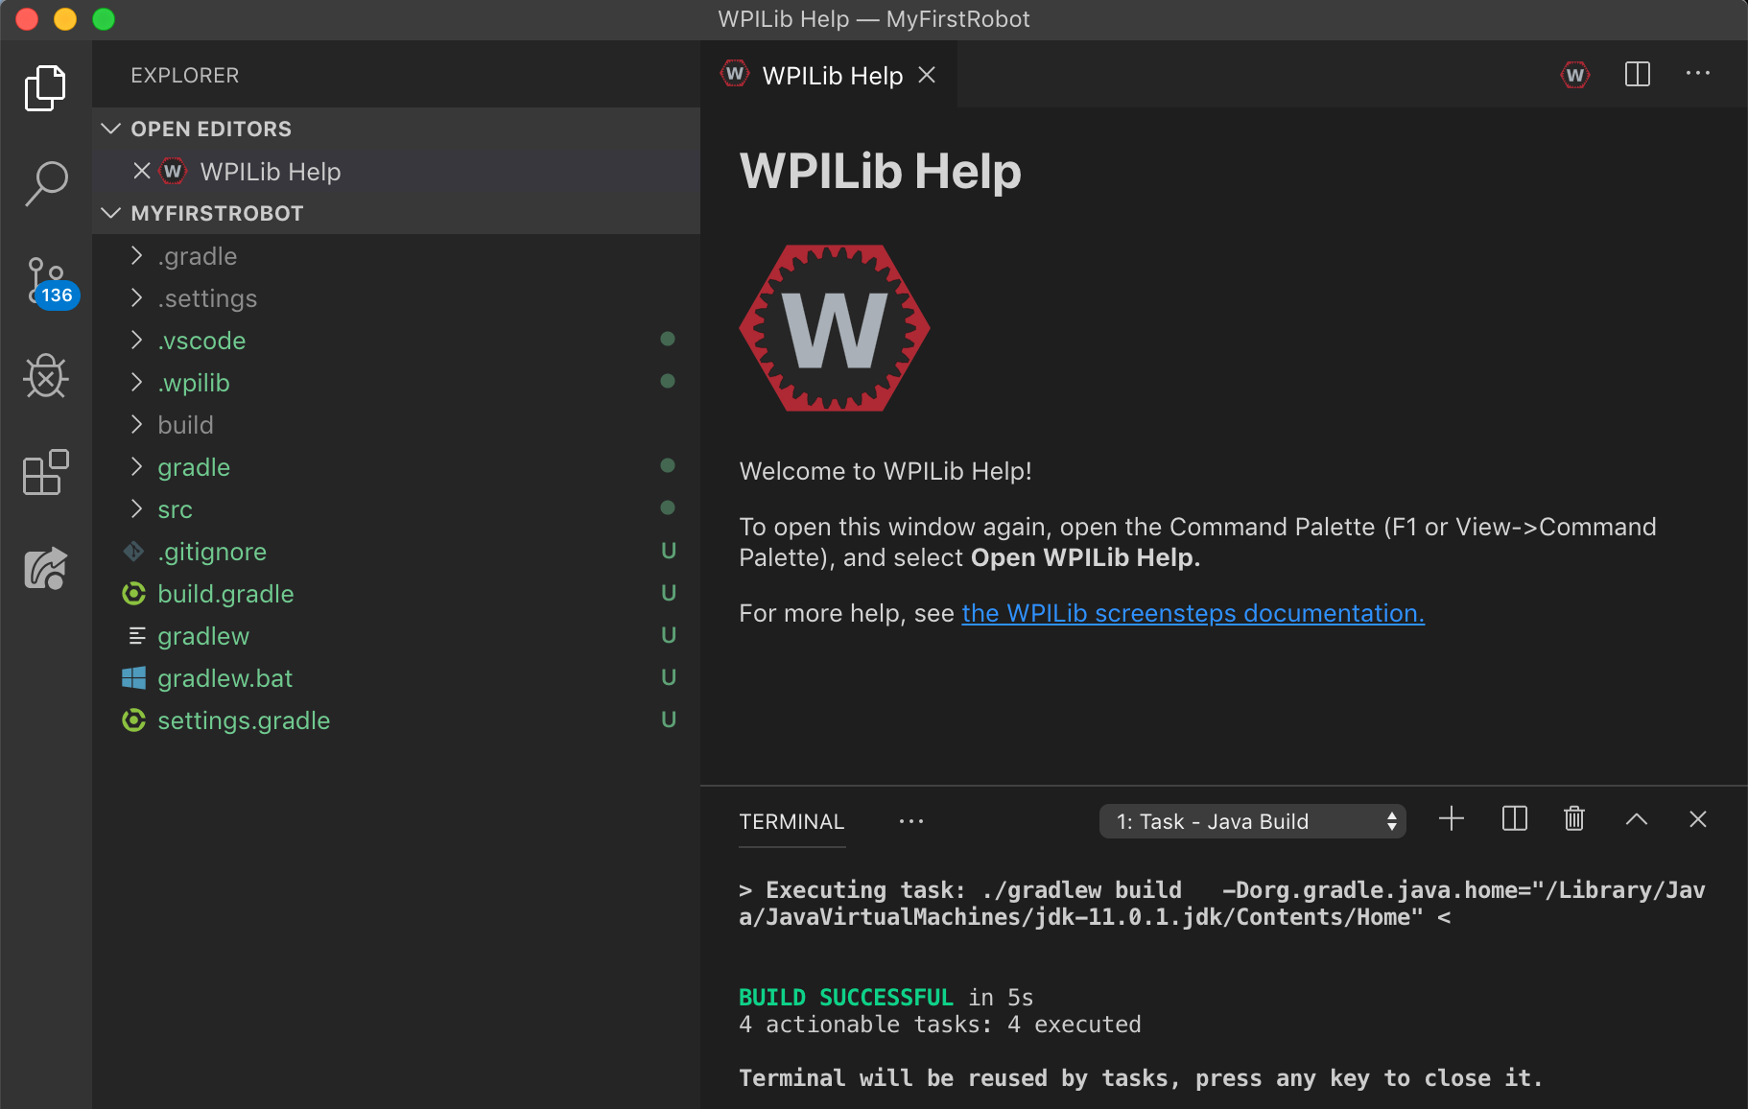Expand the .vscode folder
The width and height of the screenshot is (1748, 1109).
click(396, 340)
